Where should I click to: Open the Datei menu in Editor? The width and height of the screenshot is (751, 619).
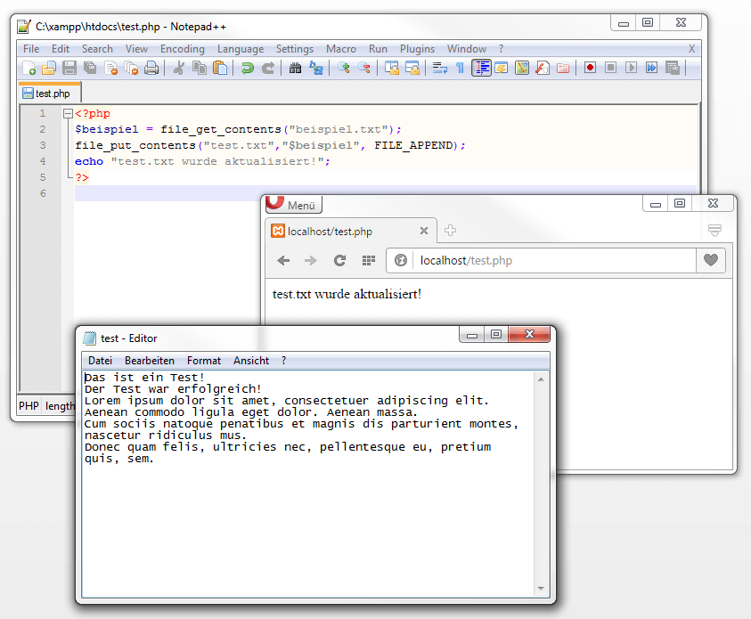click(100, 361)
